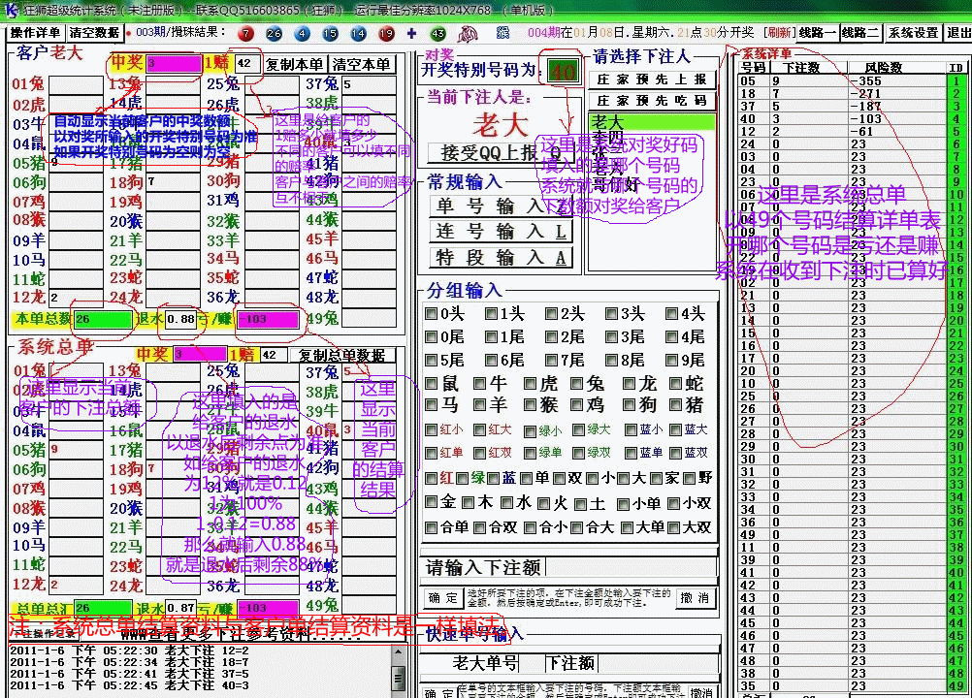Toggle the 合大 checkbox
This screenshot has height=698, width=972.
[576, 528]
